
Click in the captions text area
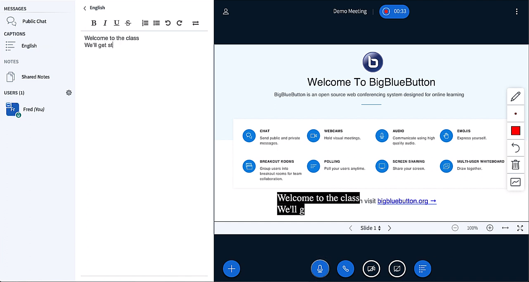point(144,154)
